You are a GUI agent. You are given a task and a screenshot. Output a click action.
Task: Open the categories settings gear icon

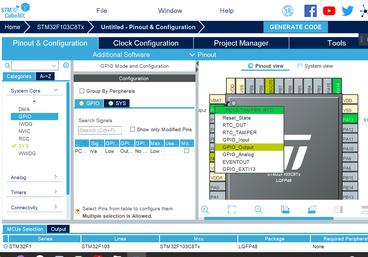66,65
